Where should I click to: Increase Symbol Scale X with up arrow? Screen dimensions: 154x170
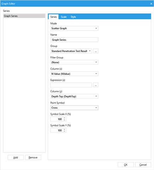tap(64, 118)
